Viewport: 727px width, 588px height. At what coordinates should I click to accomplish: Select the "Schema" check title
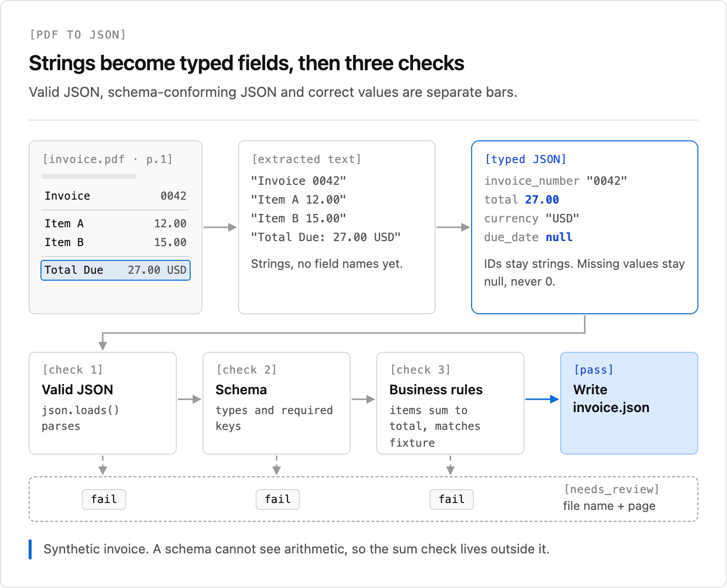point(241,390)
